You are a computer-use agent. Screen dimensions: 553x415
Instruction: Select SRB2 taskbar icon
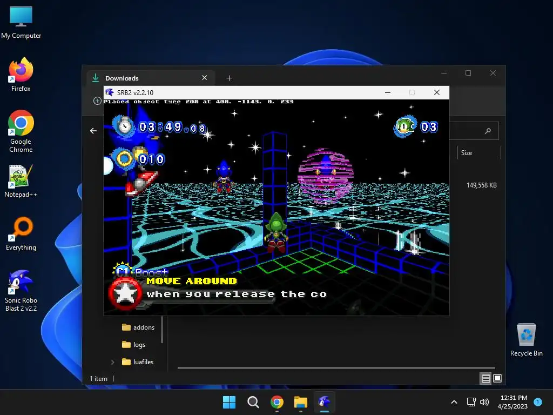coord(325,402)
